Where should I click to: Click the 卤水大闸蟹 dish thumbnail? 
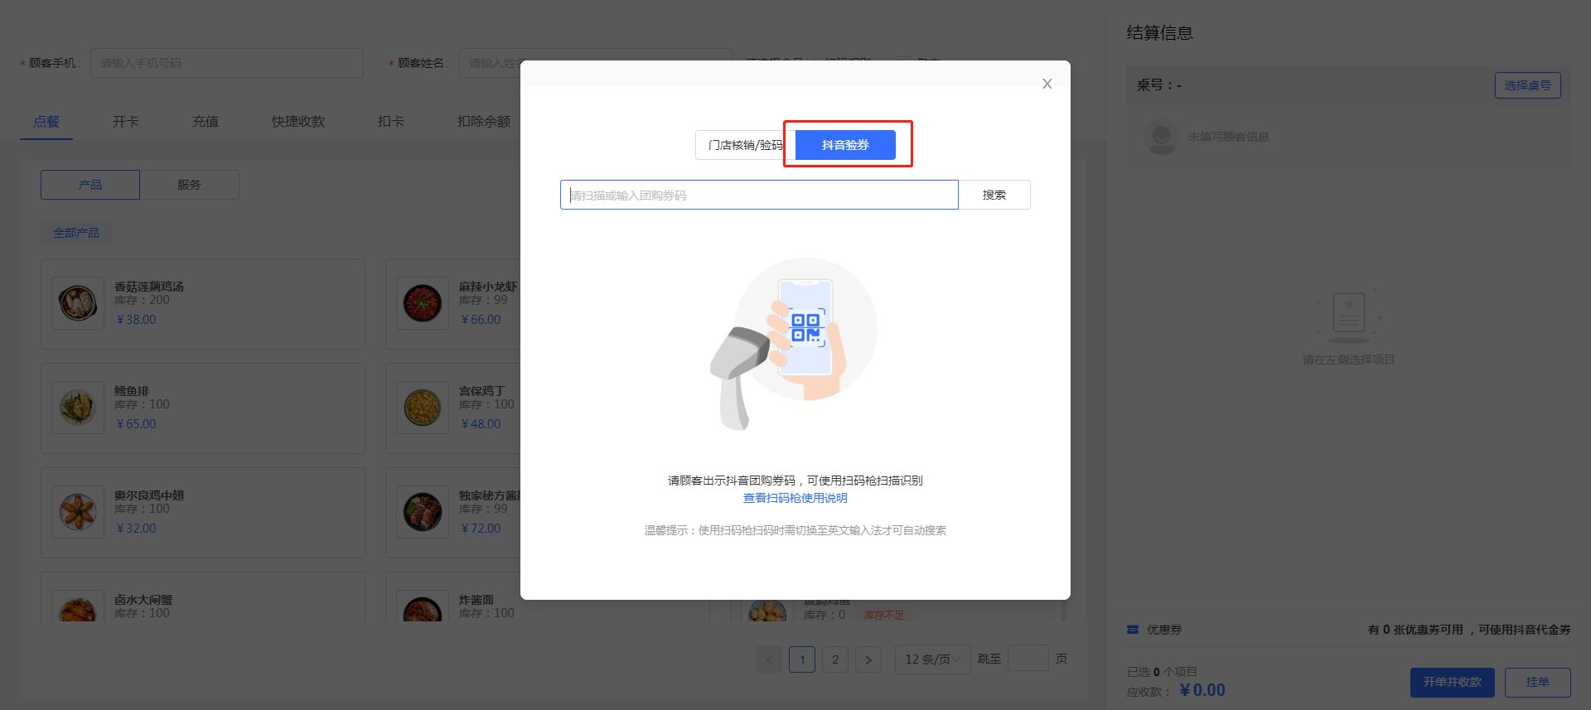pos(78,606)
